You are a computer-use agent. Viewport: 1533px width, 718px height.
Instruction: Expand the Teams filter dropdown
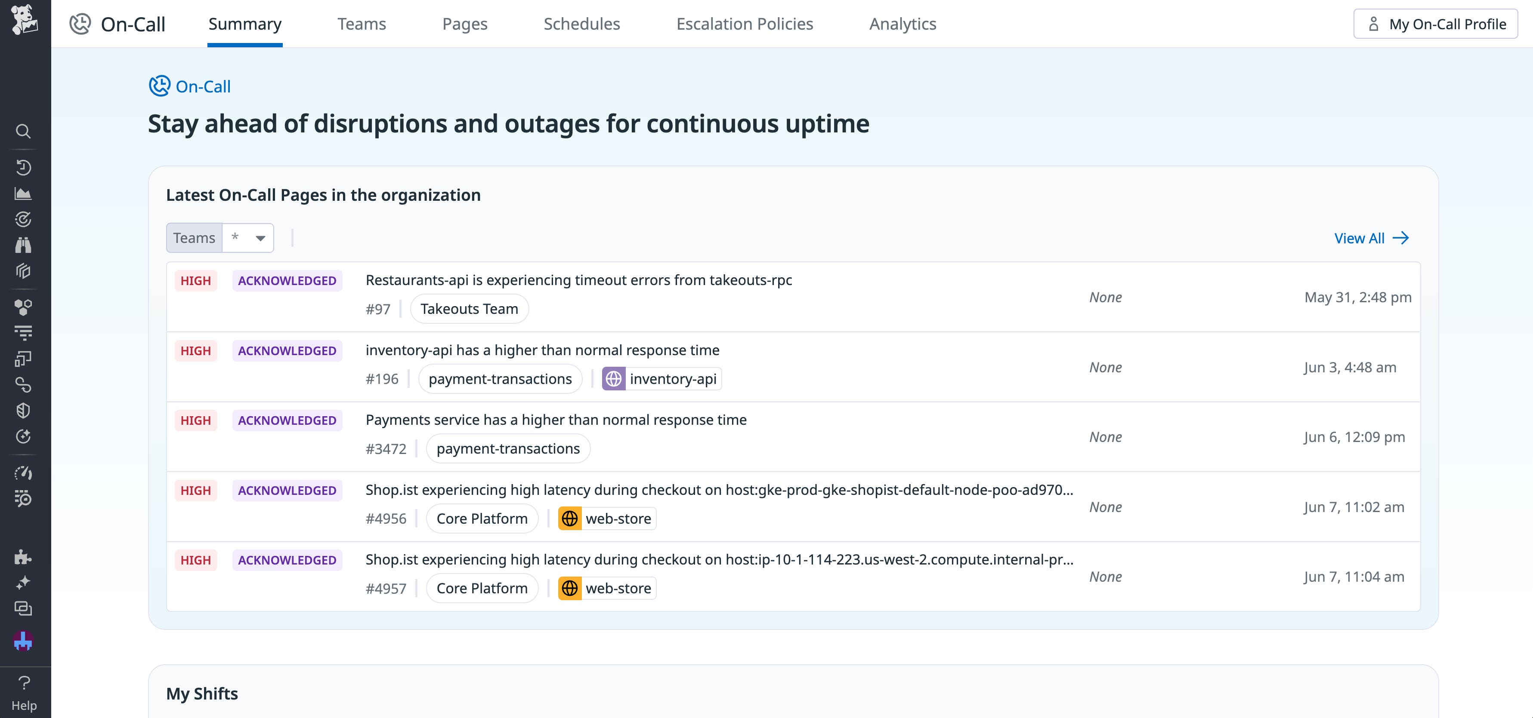[248, 238]
